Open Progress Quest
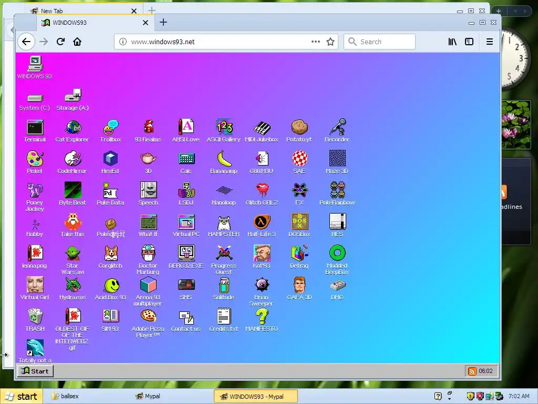 [x=224, y=260]
